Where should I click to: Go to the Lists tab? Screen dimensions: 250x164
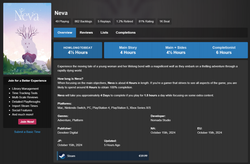coord(104,33)
